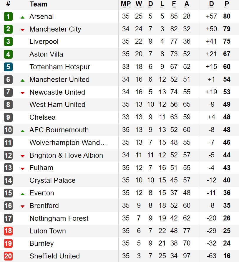239x262 pixels.
Task: Click red down arrow beside Manchester City
Action: (x=22, y=30)
